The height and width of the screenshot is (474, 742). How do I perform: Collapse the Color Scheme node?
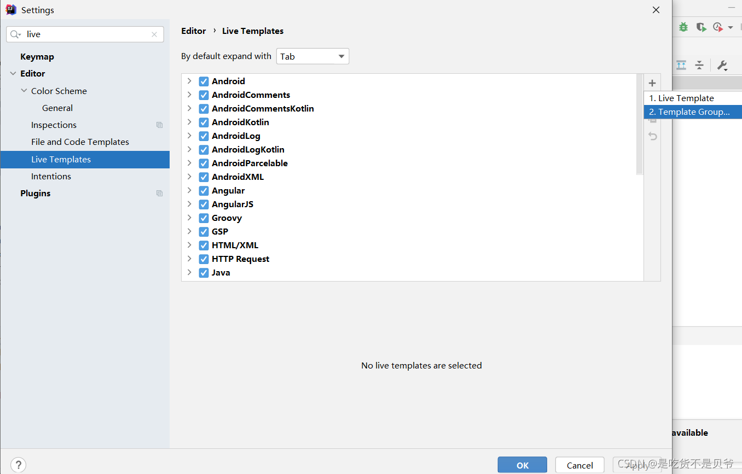pyautogui.click(x=24, y=91)
